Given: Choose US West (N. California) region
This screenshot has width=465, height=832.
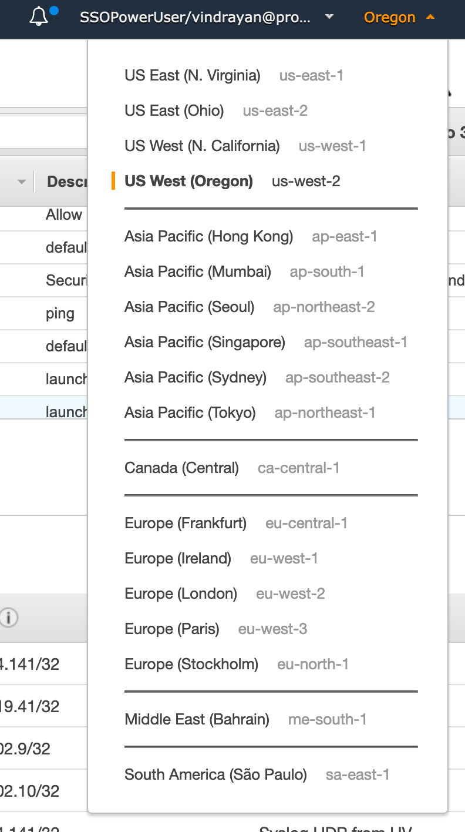Looking at the screenshot, I should (202, 146).
